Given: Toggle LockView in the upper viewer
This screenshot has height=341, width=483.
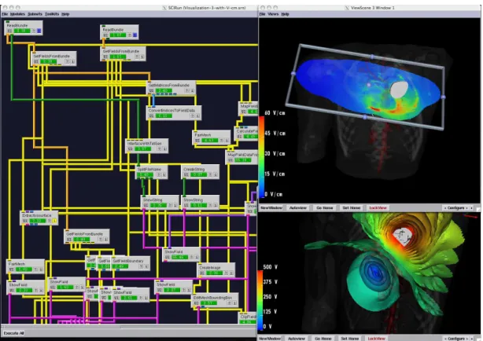Looking at the screenshot, I should point(378,208).
